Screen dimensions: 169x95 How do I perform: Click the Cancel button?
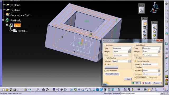[146, 83]
